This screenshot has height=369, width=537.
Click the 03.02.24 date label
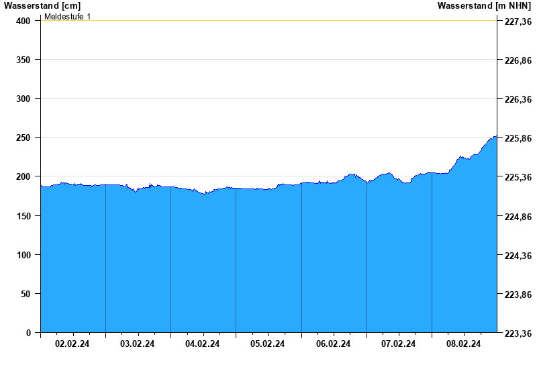138,344
